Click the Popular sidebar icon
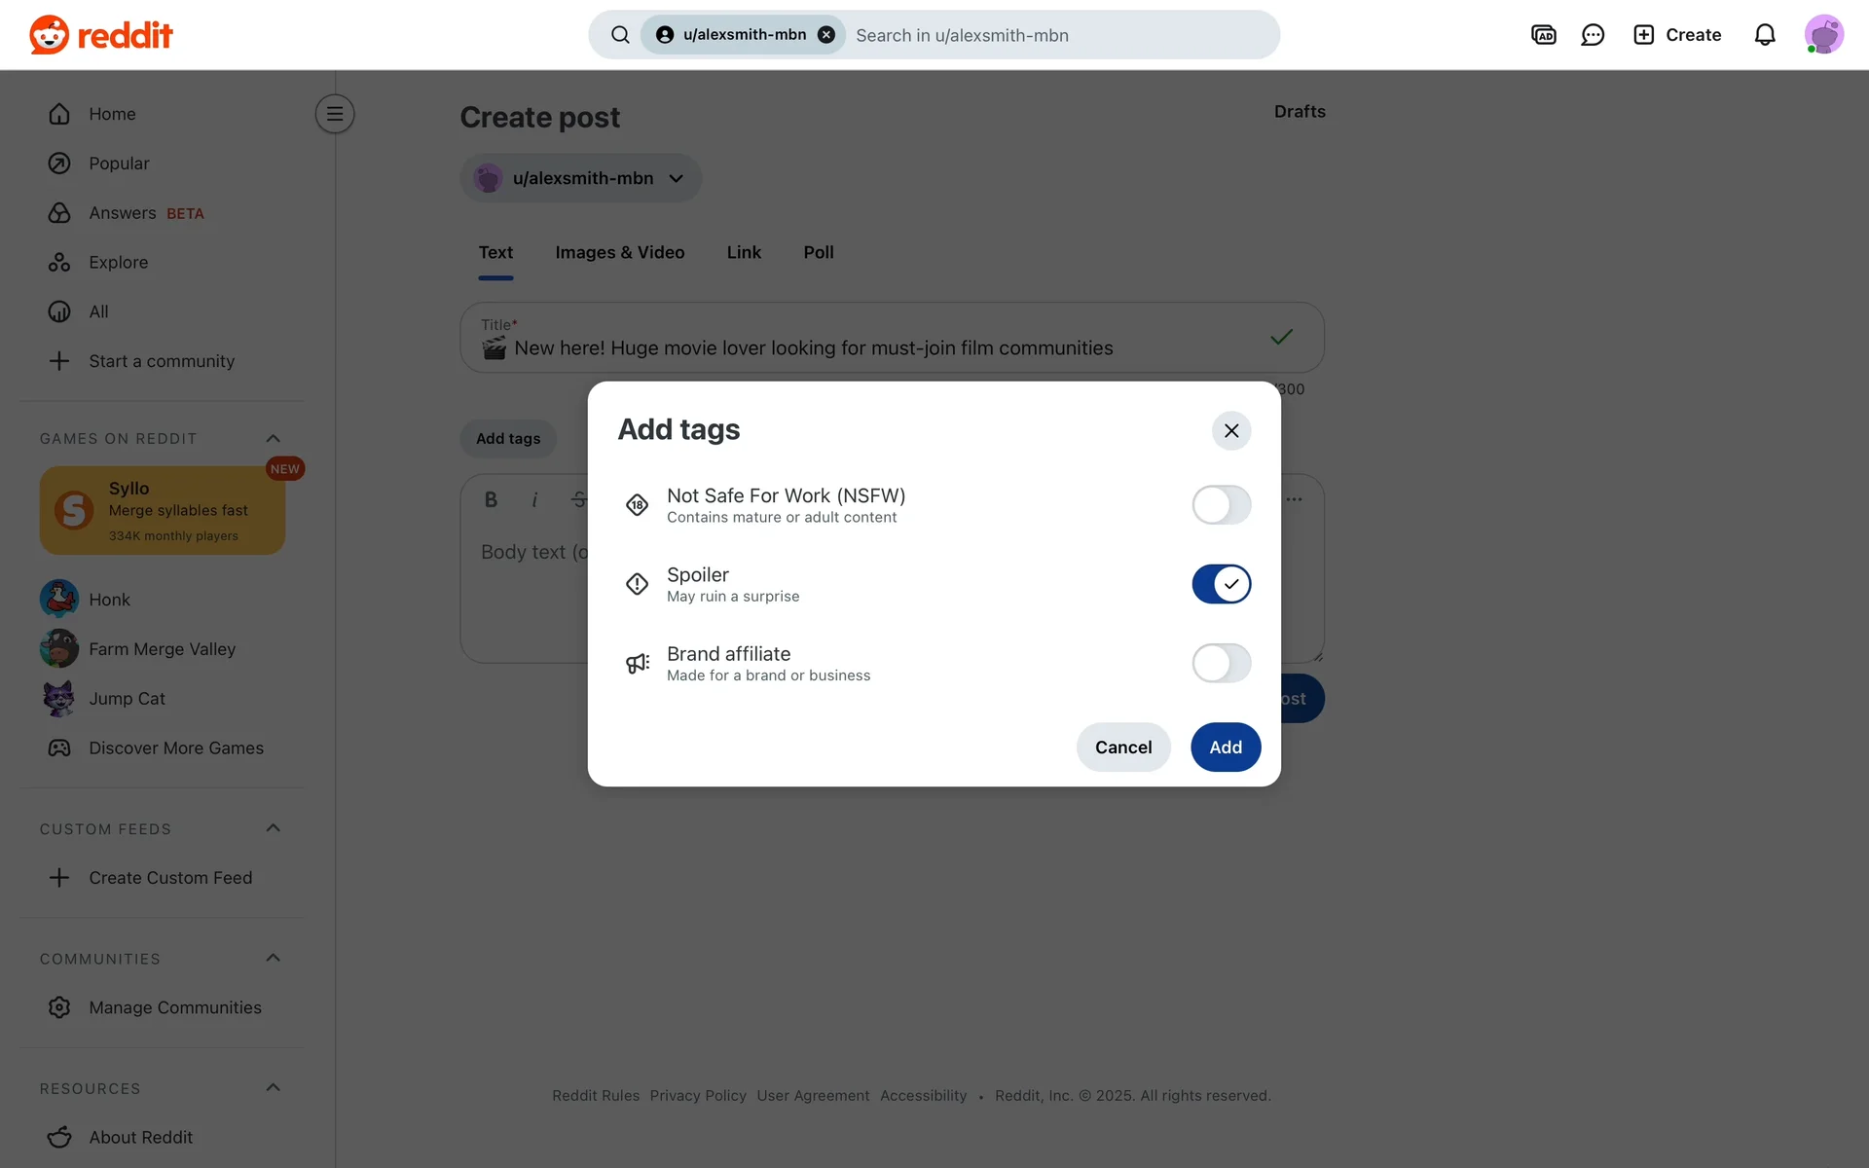Screen dimensions: 1869x1168 click(x=59, y=164)
